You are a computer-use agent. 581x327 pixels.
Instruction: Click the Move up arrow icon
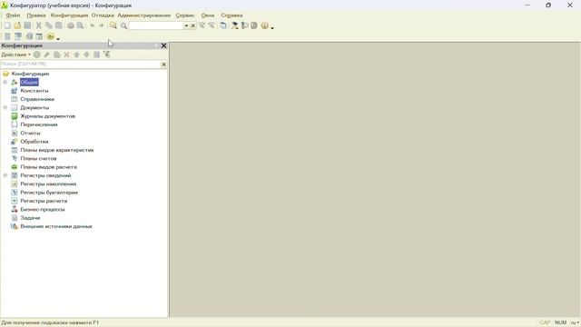[x=76, y=54]
